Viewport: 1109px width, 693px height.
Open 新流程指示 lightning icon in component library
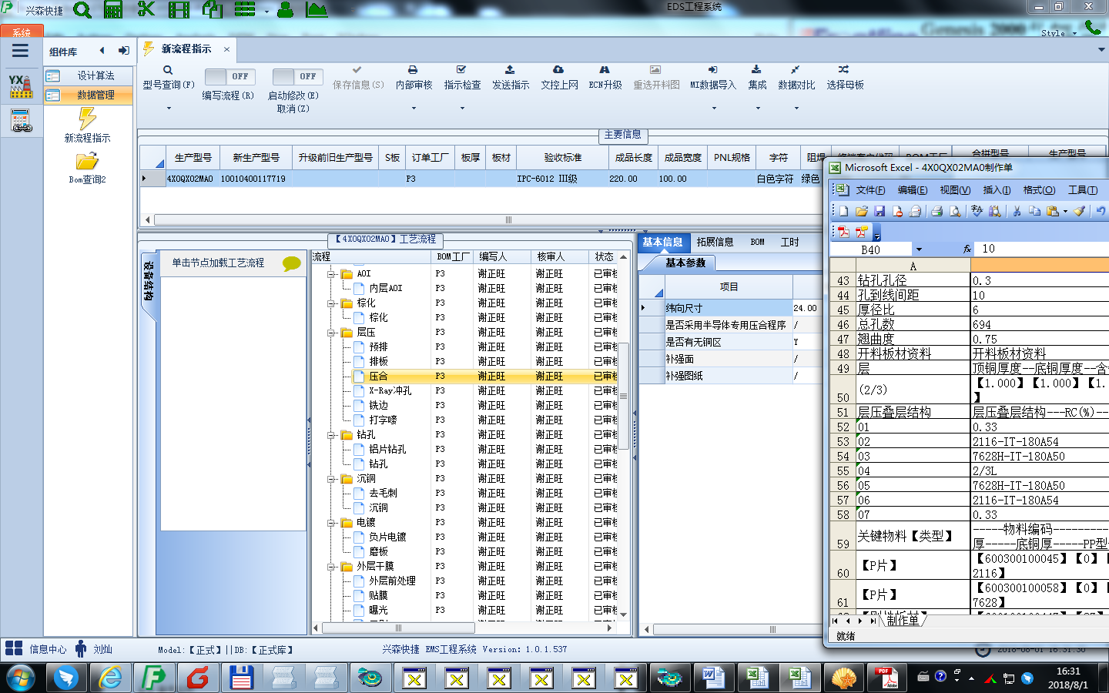[x=87, y=119]
